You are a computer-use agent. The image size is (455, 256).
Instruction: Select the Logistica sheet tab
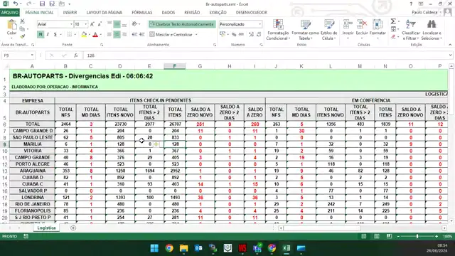pyautogui.click(x=46, y=228)
